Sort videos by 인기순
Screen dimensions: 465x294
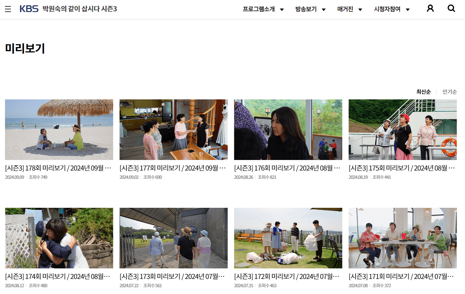click(450, 92)
